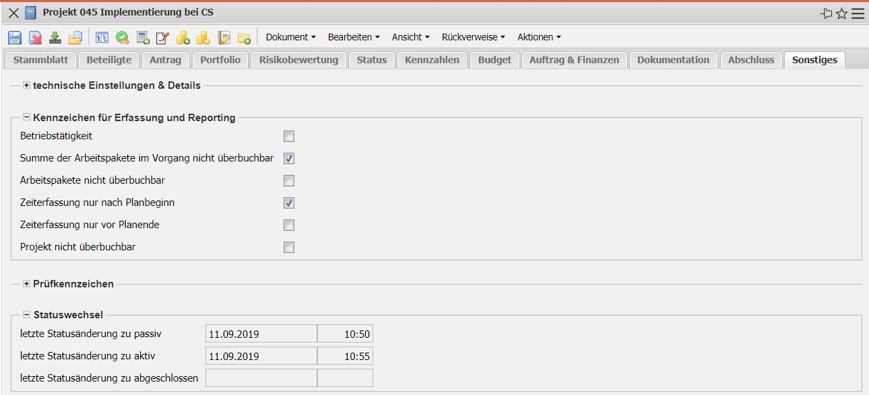Toggle the Projekt nicht überbuchbar checkbox
This screenshot has height=395, width=869.
tap(289, 248)
